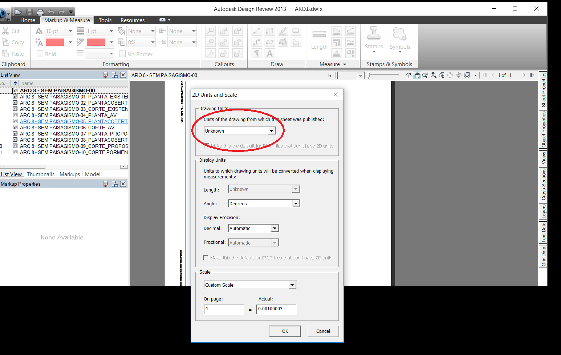Viewport: 561px width, 355px height.
Task: Select the Length measurement tool
Action: 319,38
